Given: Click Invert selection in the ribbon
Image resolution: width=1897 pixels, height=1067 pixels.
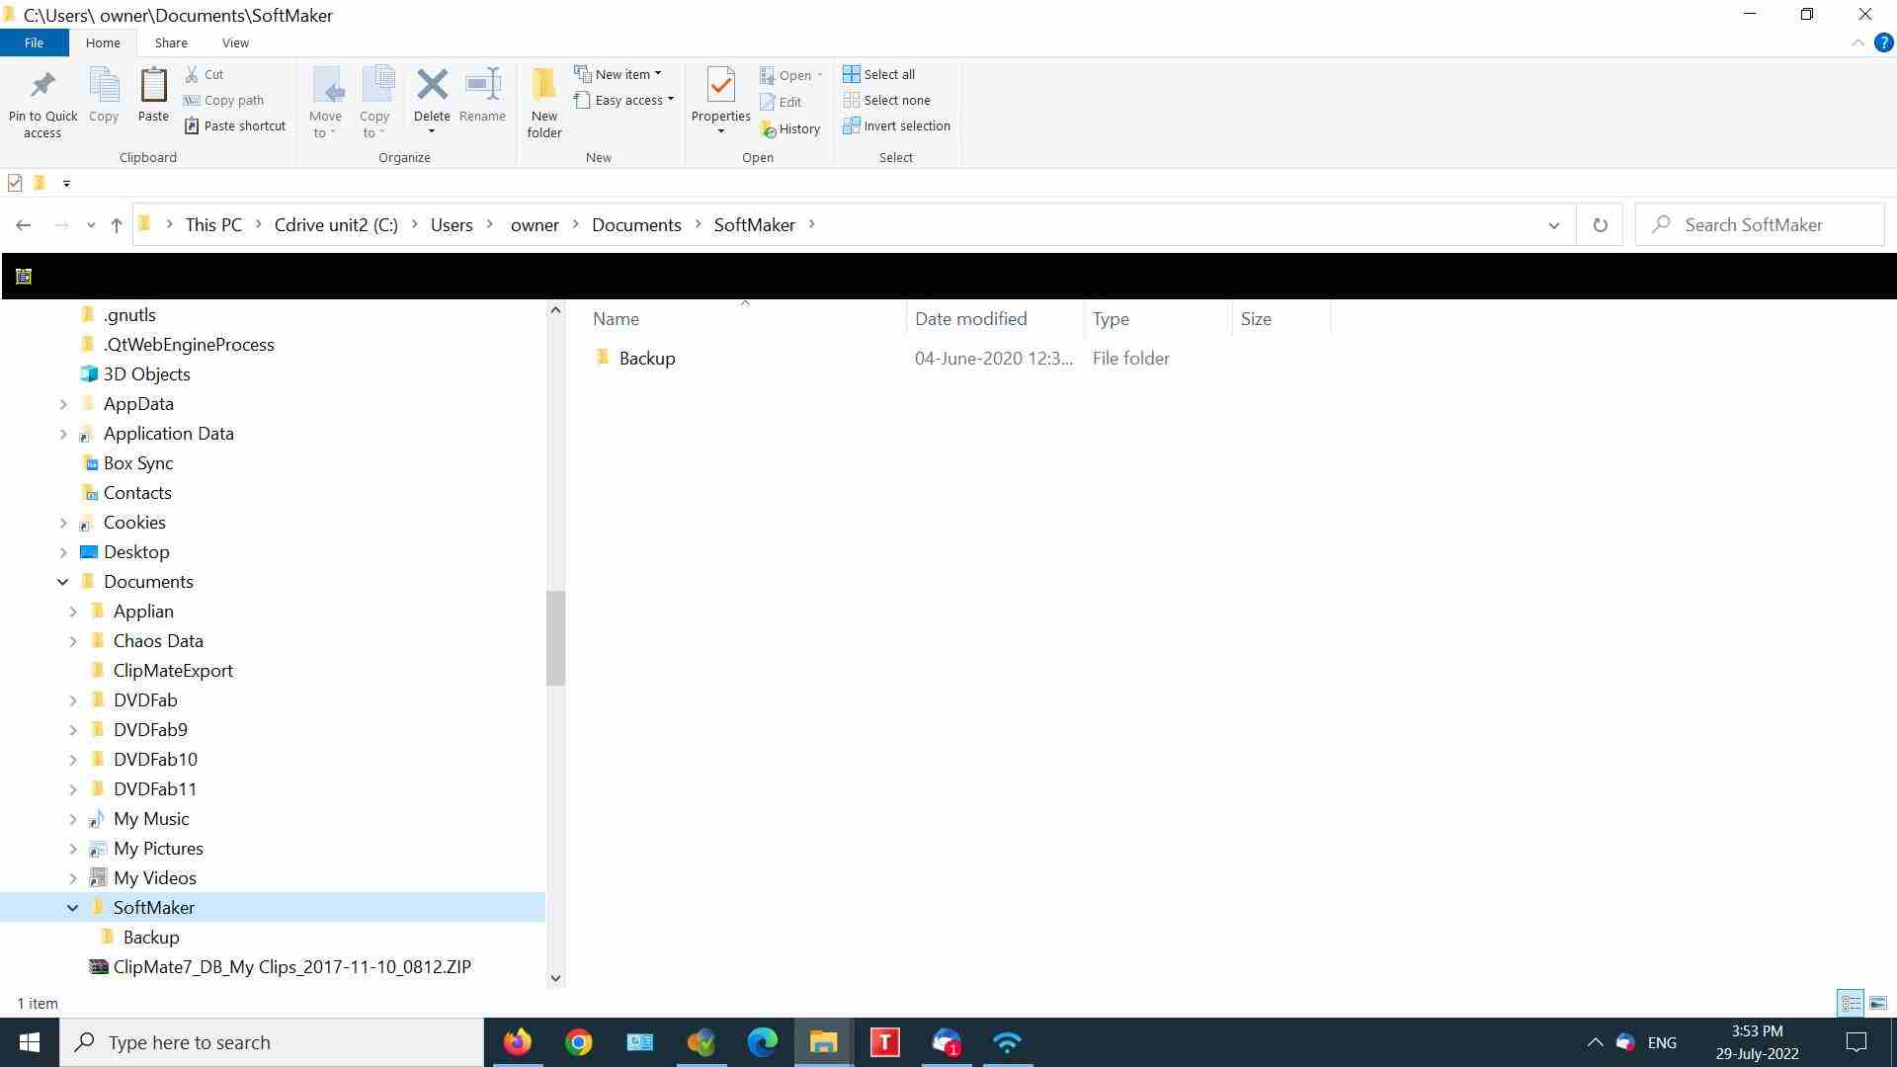Looking at the screenshot, I should click(x=897, y=125).
